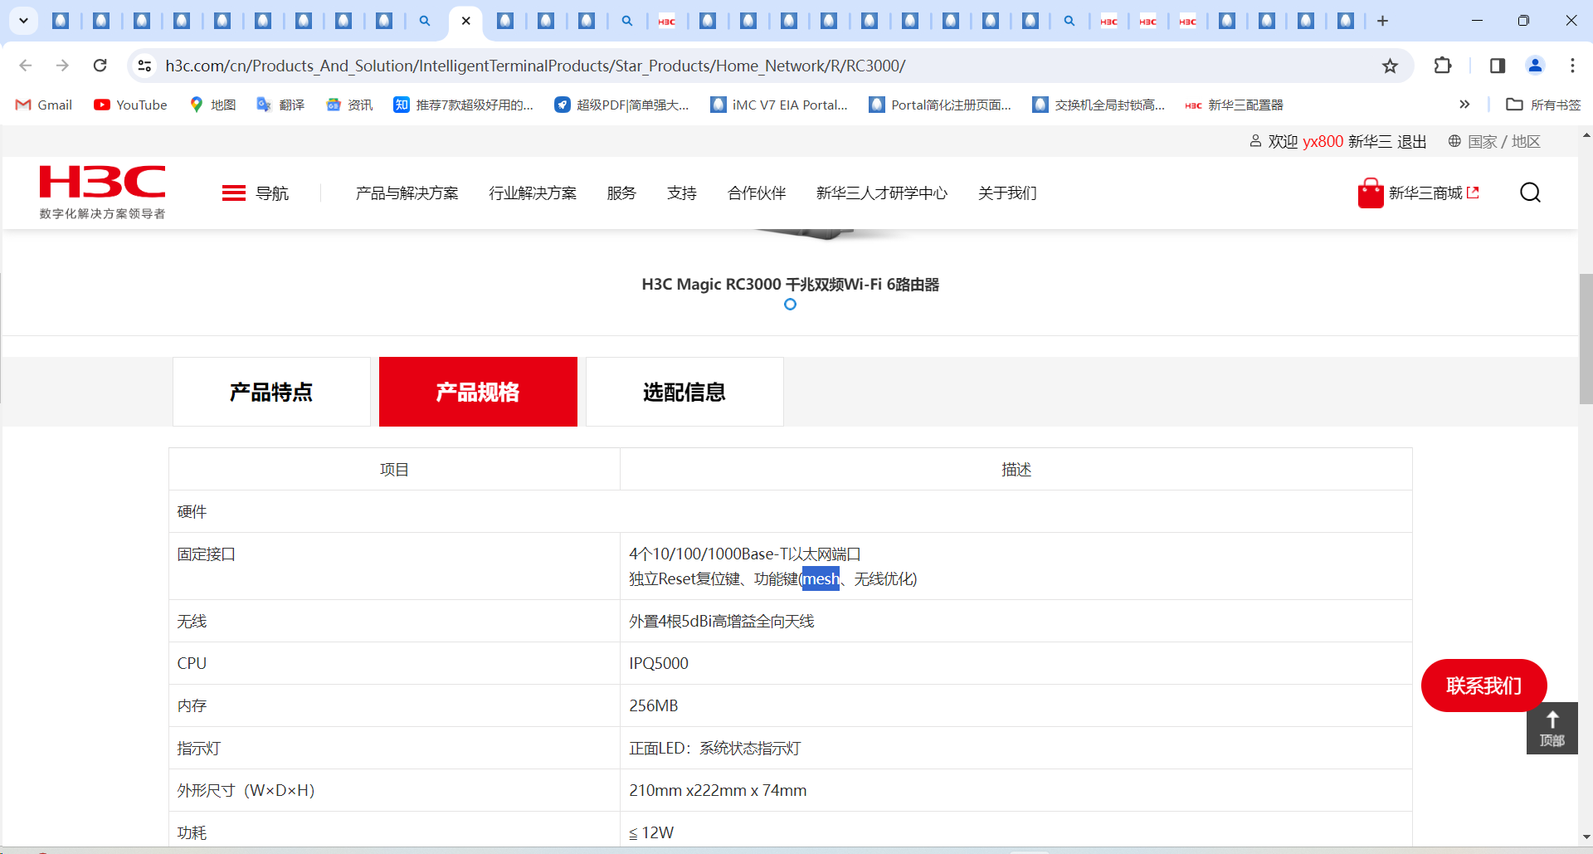Open the 导航 hamburger navigation menu

click(256, 193)
